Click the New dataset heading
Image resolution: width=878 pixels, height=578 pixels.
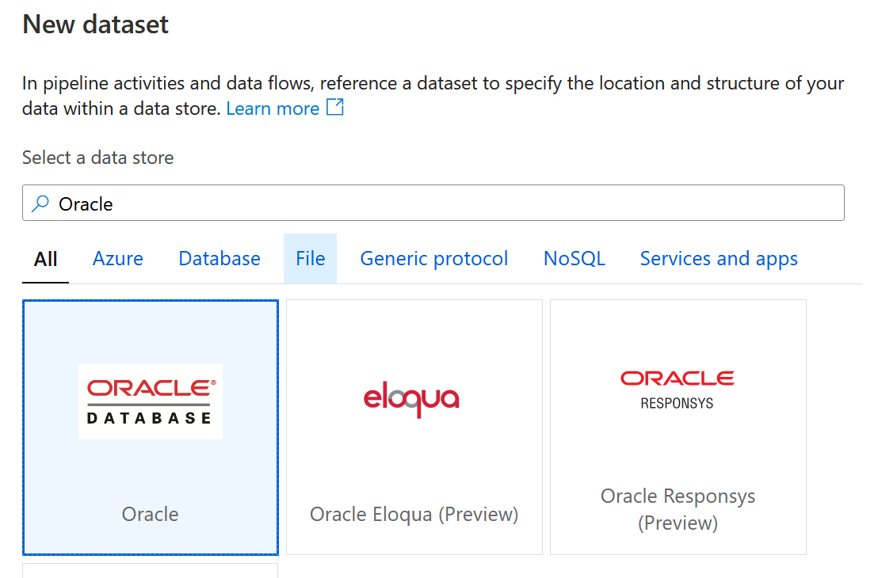coord(96,25)
